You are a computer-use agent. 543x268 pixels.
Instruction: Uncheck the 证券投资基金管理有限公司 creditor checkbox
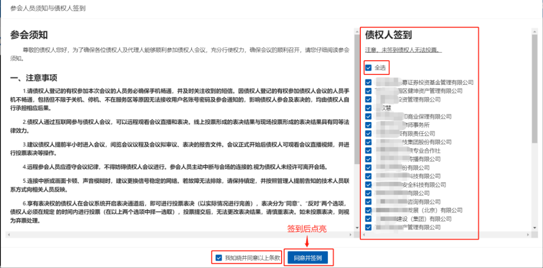[x=368, y=82]
